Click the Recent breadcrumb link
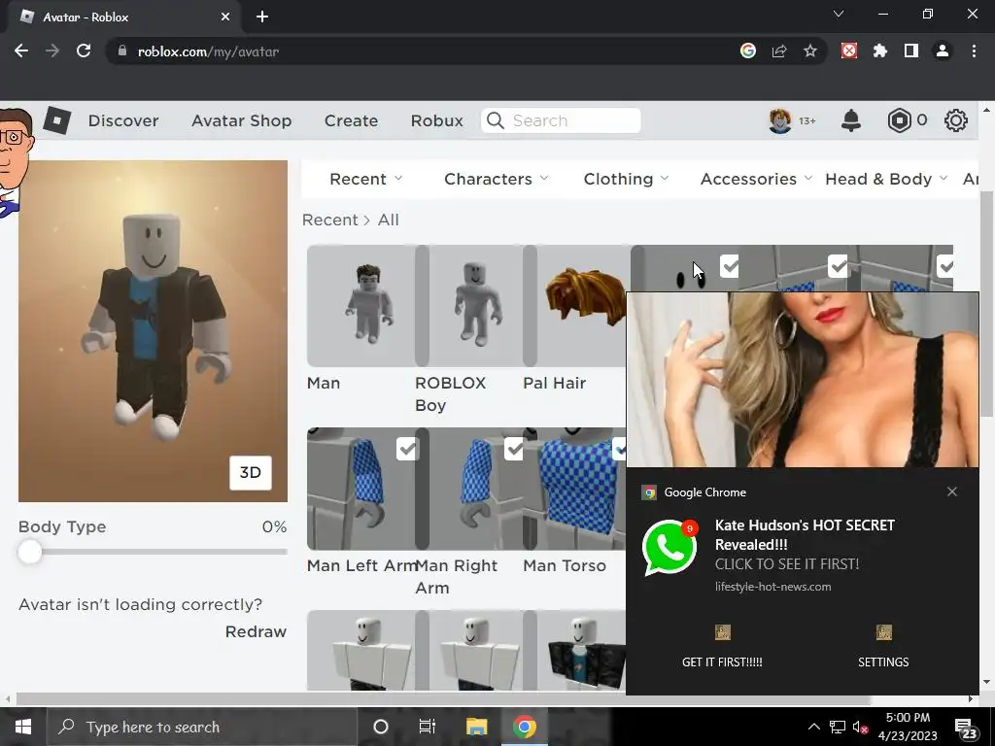The width and height of the screenshot is (995, 746). point(330,220)
